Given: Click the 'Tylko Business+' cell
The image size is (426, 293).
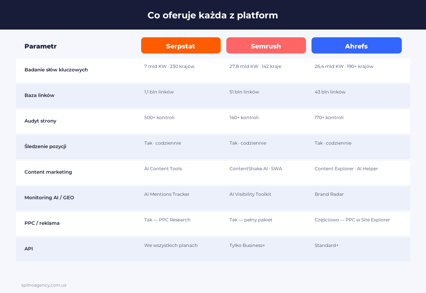Looking at the screenshot, I should 247,245.
